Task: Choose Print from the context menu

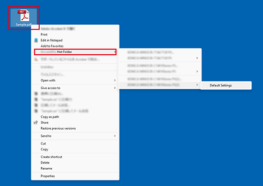Action: [x=75, y=34]
